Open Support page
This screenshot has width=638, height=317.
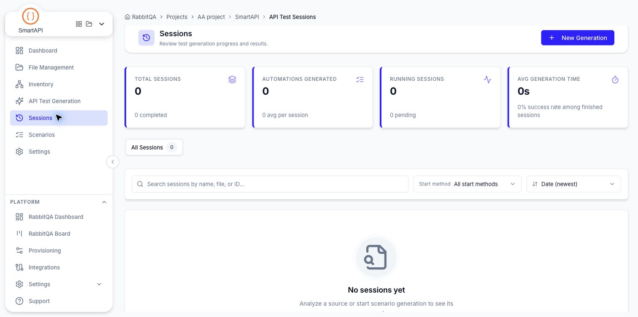click(x=59, y=301)
